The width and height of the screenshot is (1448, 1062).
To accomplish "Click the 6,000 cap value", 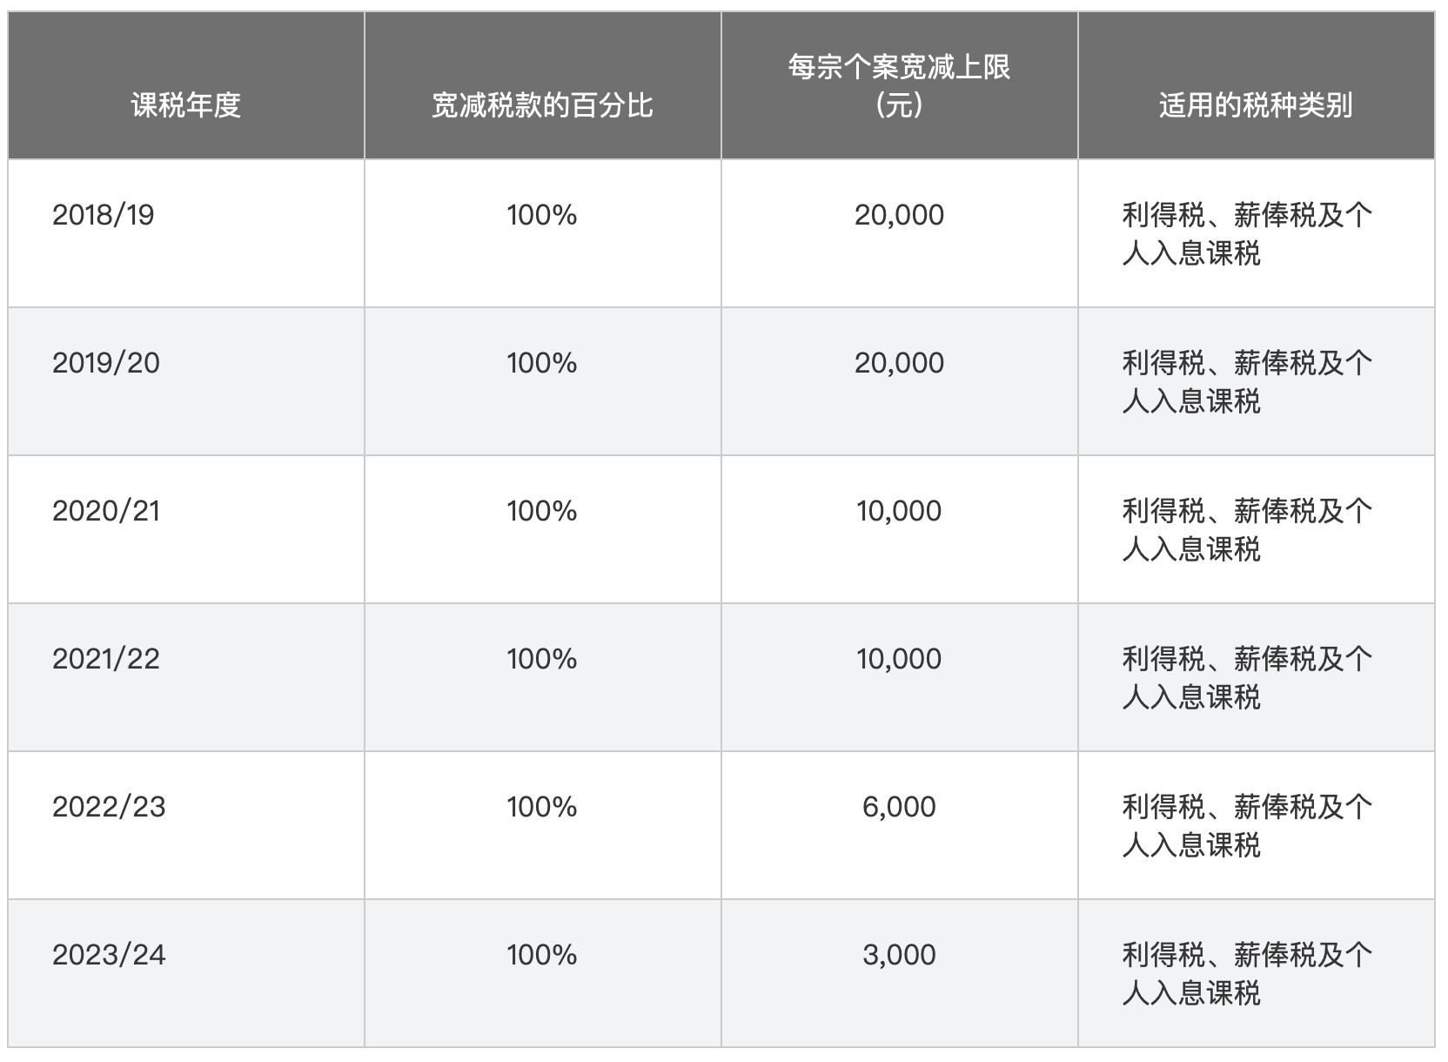I will coord(899,807).
